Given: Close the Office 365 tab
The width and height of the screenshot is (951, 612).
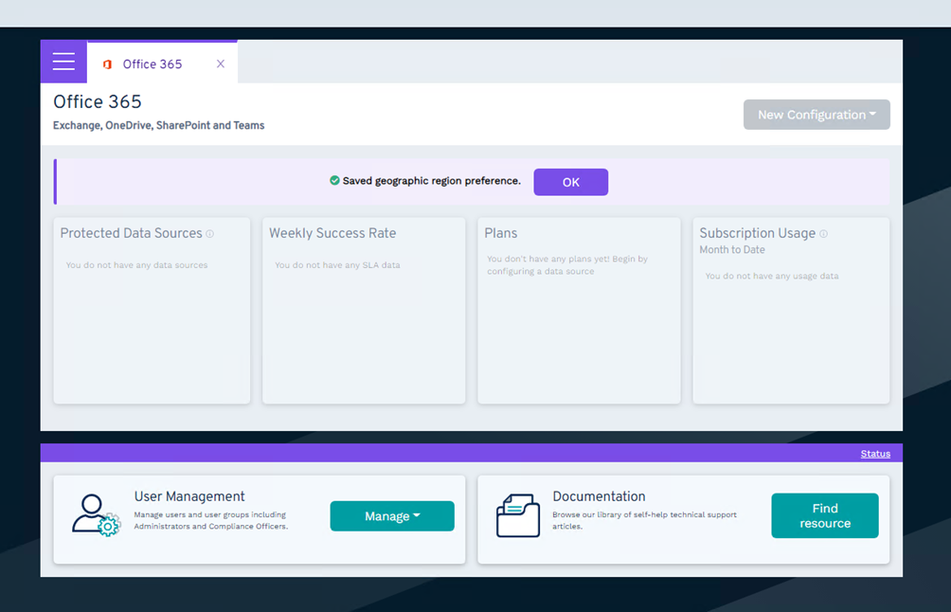Looking at the screenshot, I should tap(221, 64).
